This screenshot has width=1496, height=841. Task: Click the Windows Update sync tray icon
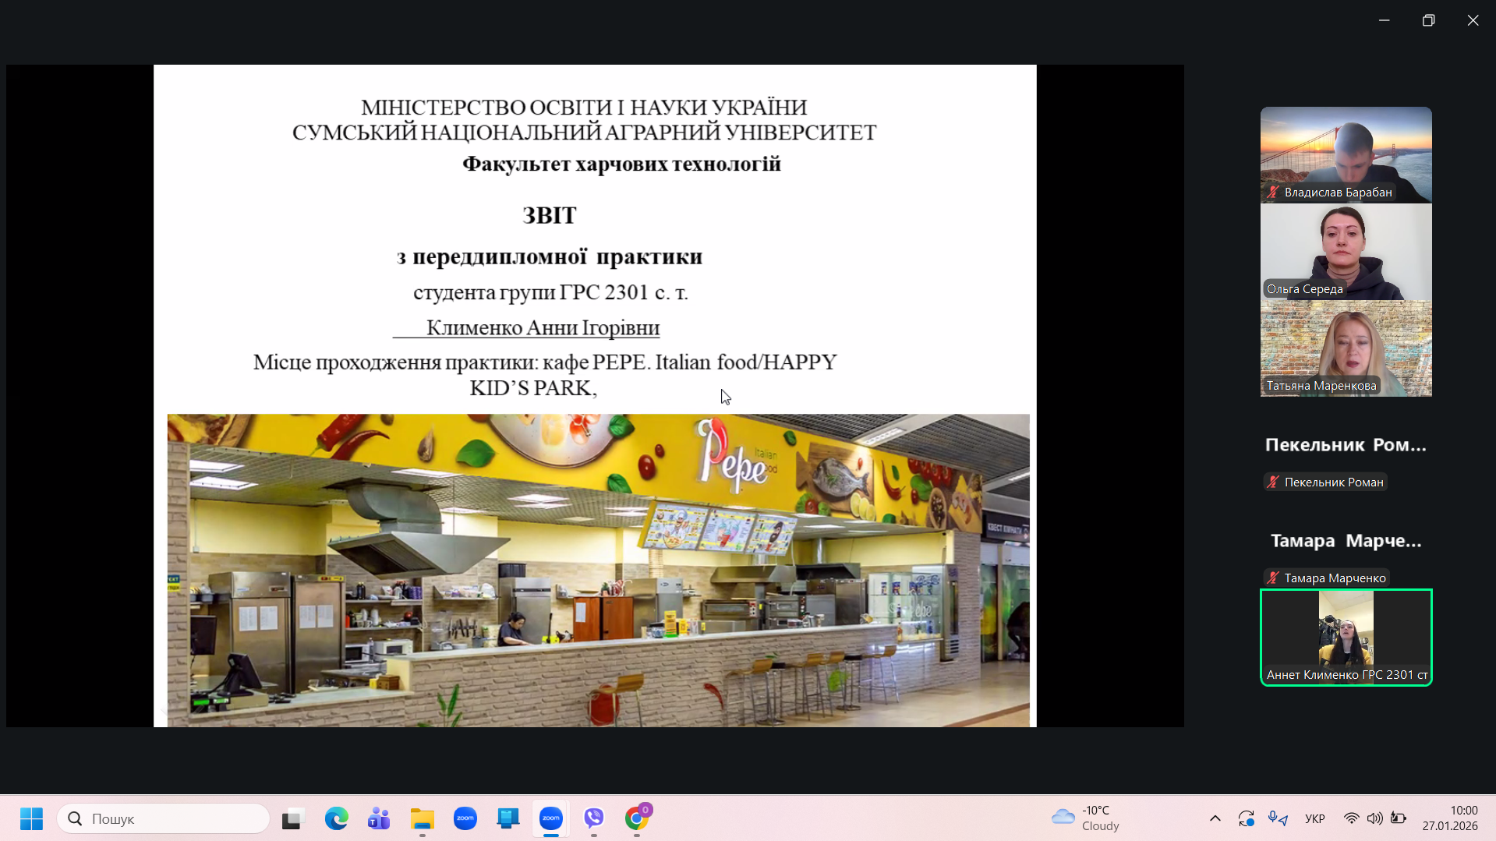click(x=1246, y=818)
